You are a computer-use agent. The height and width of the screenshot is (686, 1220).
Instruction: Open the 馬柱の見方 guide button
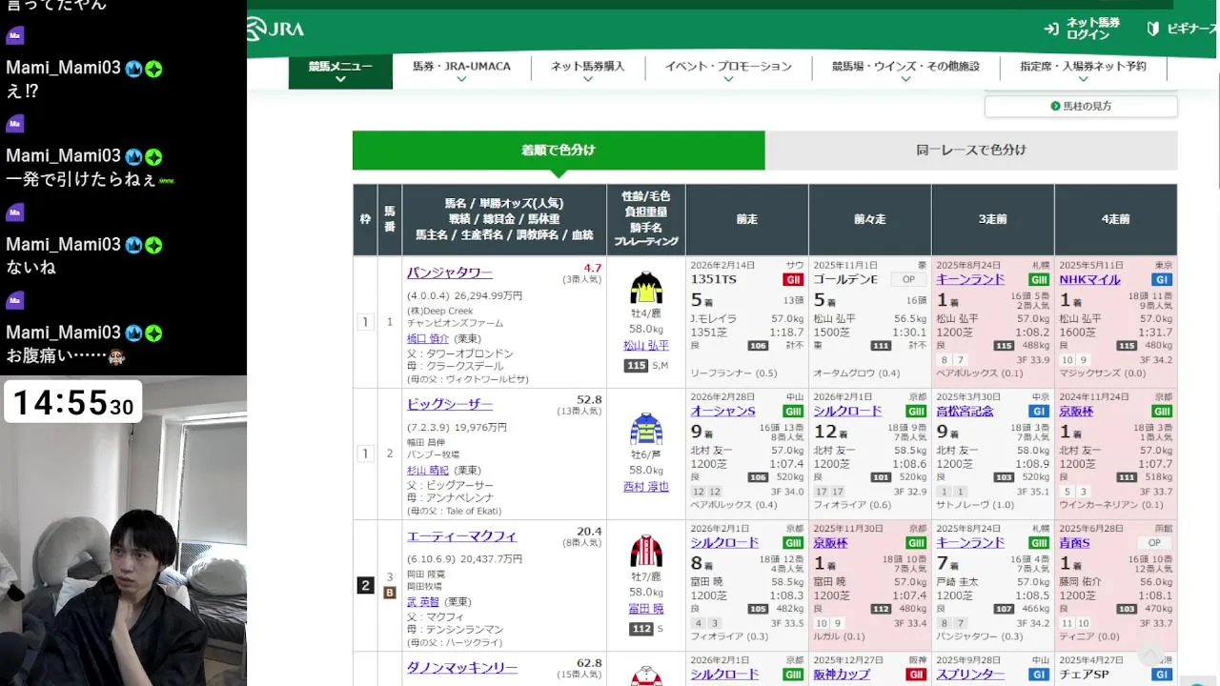click(1081, 106)
